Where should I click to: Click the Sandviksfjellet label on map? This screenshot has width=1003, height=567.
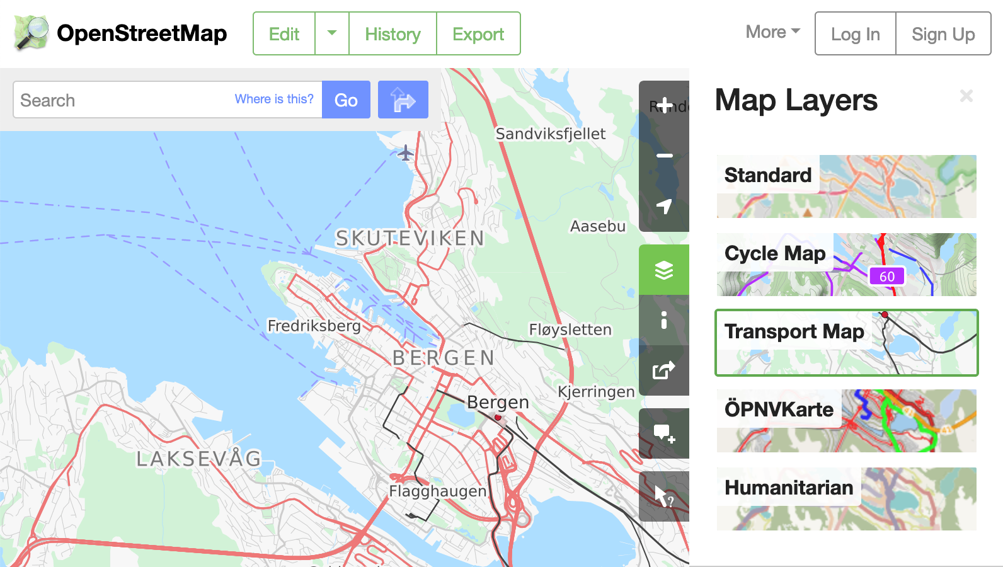551,134
